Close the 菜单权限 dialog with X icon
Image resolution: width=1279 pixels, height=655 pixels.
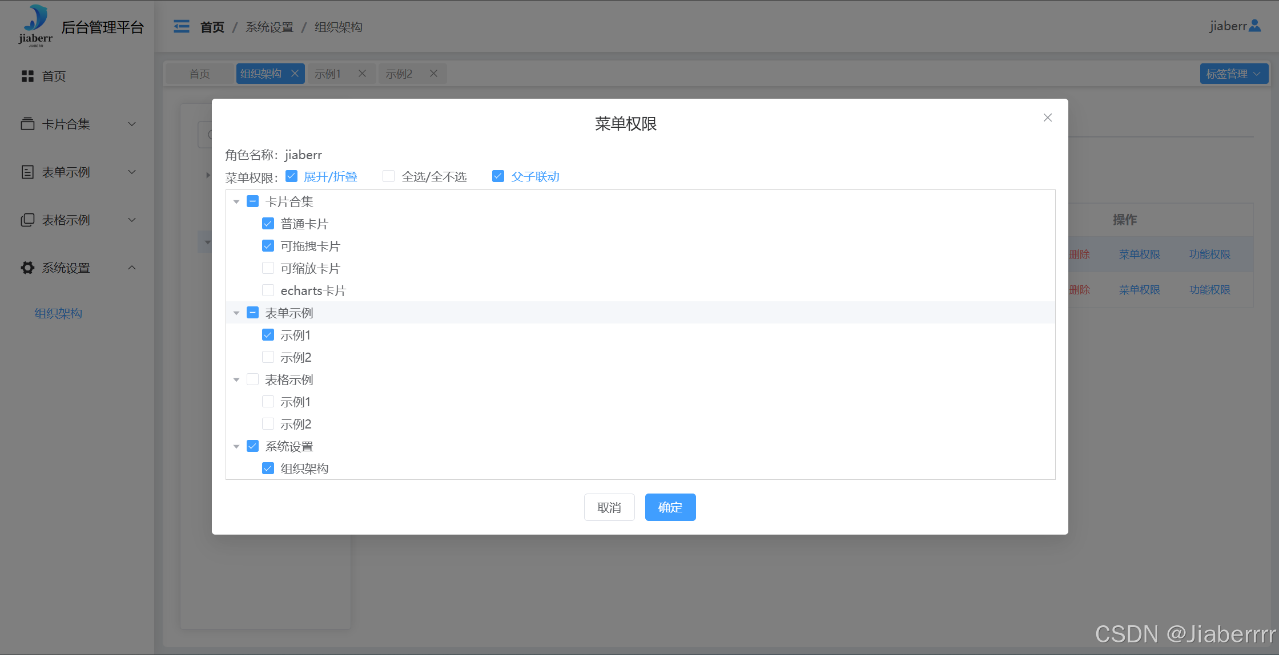point(1047,118)
